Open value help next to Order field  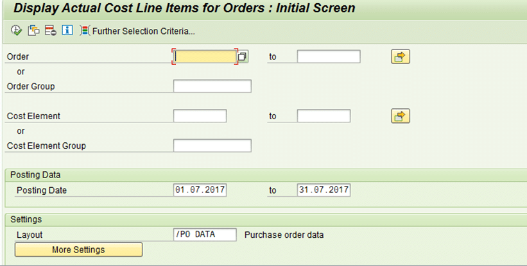[x=243, y=57]
